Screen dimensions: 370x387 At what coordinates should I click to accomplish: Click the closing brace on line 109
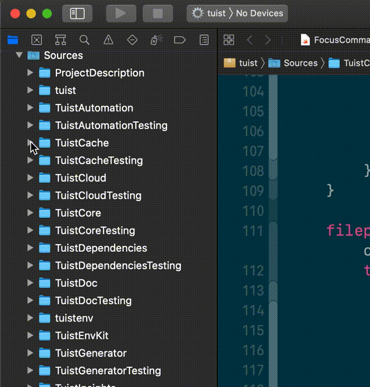pos(330,191)
